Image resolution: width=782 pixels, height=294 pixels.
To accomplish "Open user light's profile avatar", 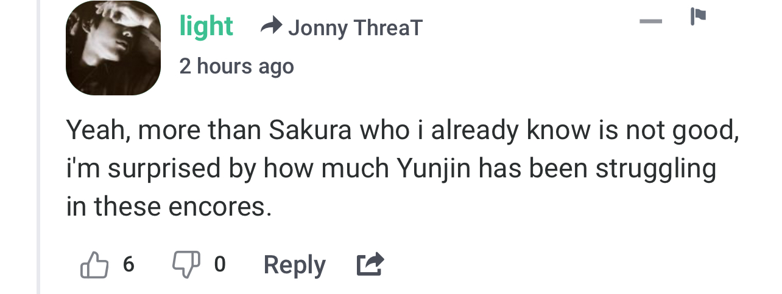I will (113, 48).
